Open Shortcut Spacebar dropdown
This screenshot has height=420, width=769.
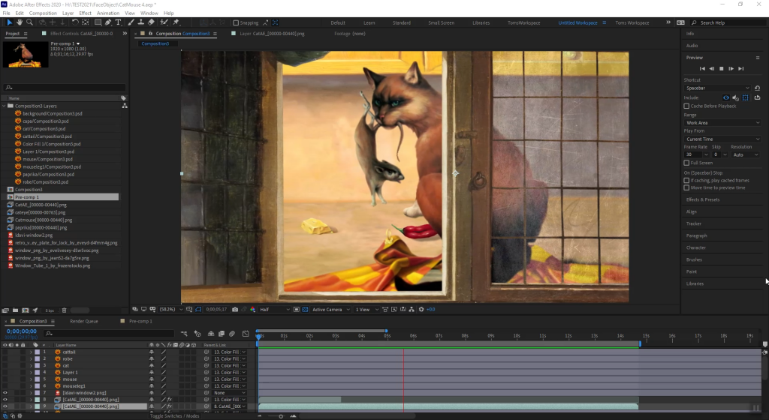[717, 88]
